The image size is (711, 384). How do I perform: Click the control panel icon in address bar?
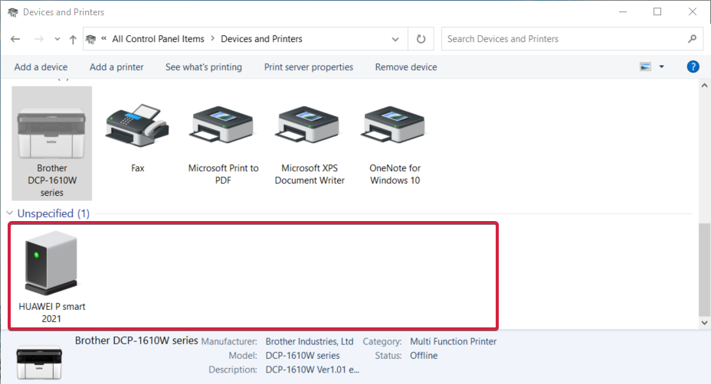pos(90,40)
